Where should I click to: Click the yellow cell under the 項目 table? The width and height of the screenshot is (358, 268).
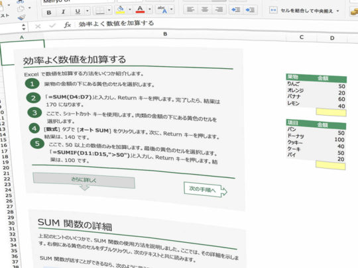[x=330, y=165]
